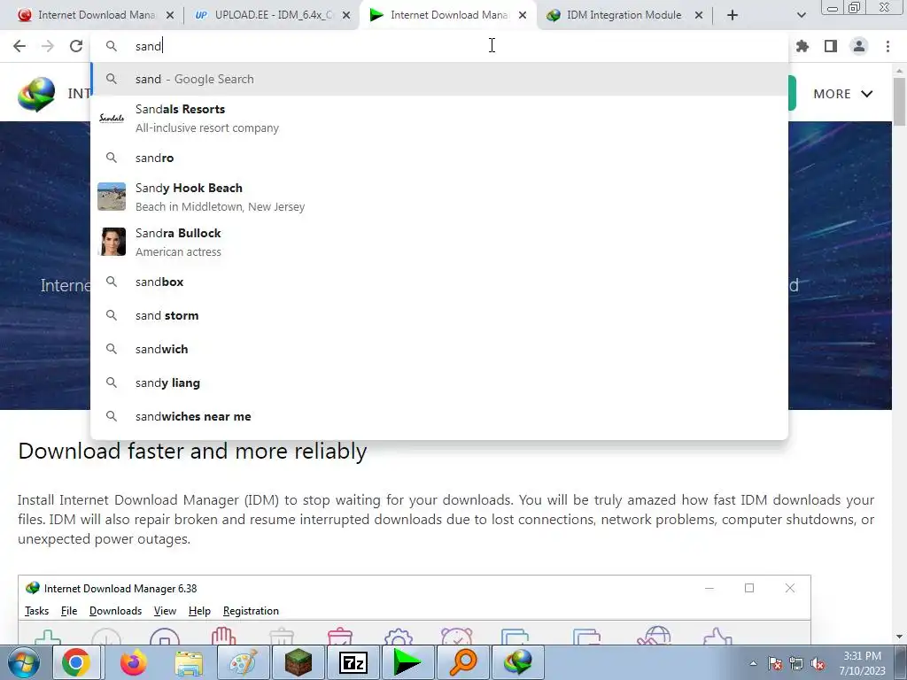Toggle the side panel icon

coord(831,46)
